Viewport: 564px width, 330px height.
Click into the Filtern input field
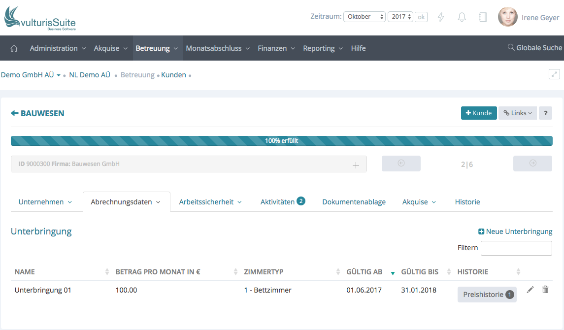[516, 248]
